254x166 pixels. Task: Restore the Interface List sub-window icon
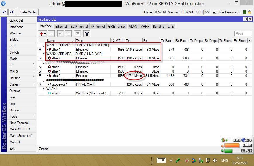[246, 19]
